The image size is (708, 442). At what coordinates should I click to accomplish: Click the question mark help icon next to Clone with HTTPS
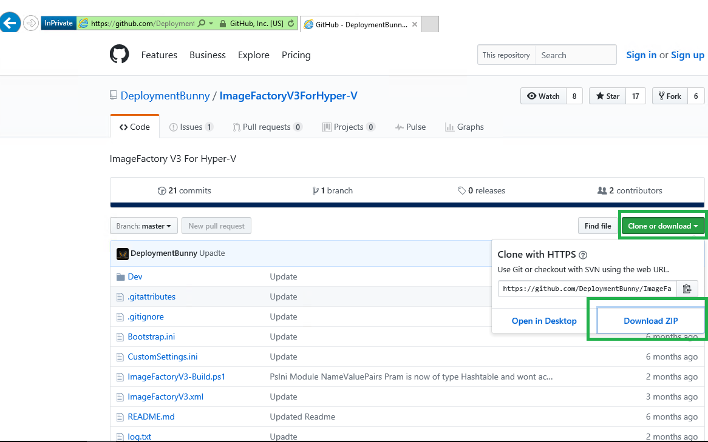[x=583, y=255]
